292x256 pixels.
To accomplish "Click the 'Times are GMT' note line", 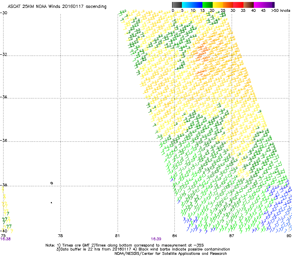I will 125,245.
